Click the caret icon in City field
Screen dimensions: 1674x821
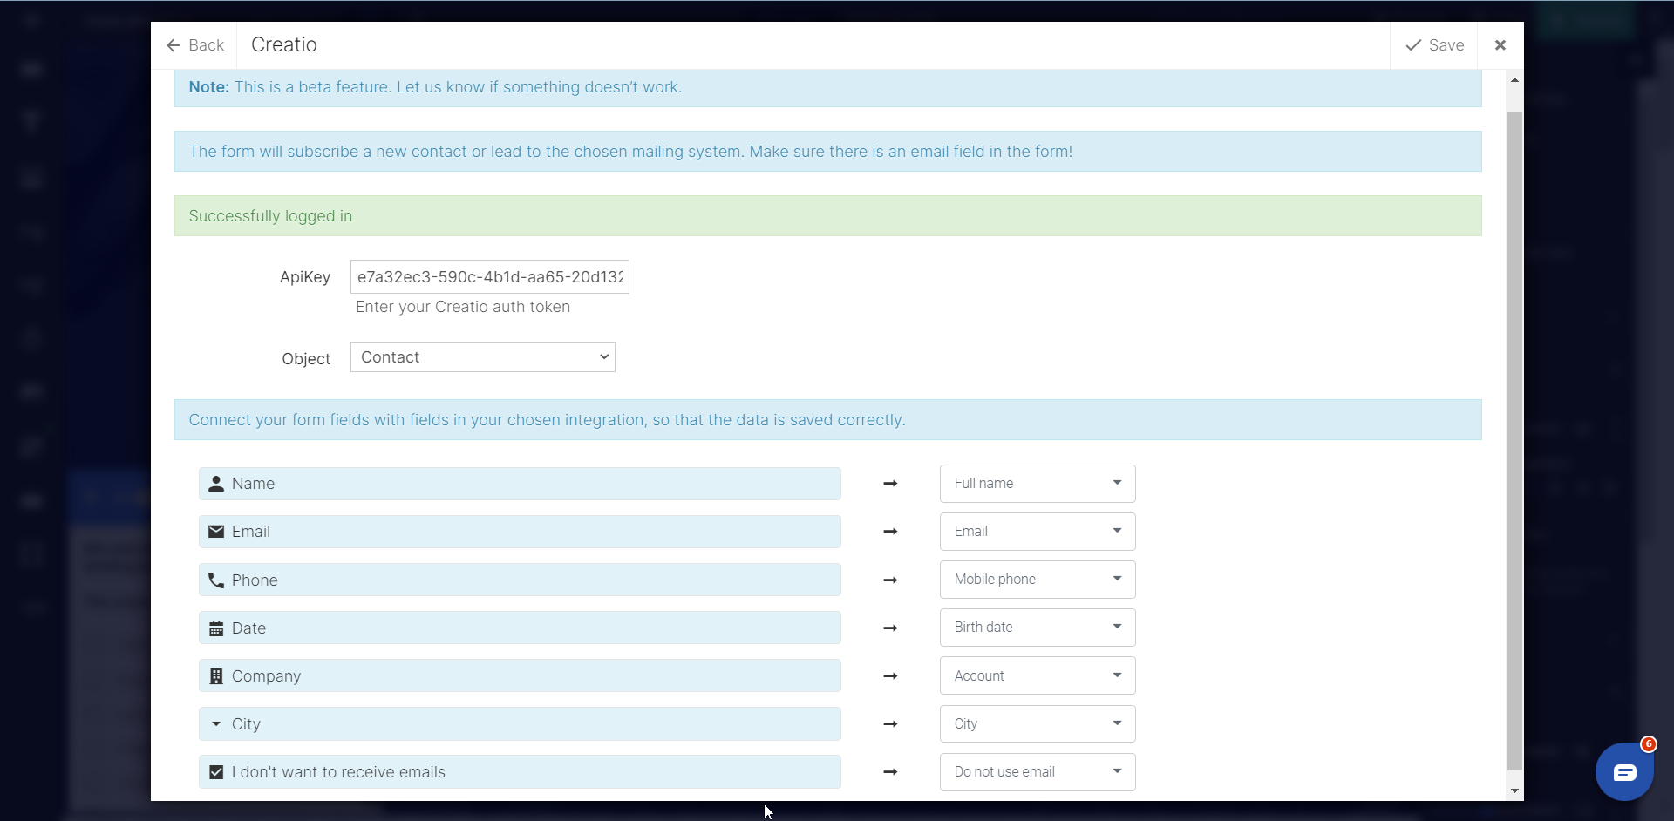tap(216, 724)
